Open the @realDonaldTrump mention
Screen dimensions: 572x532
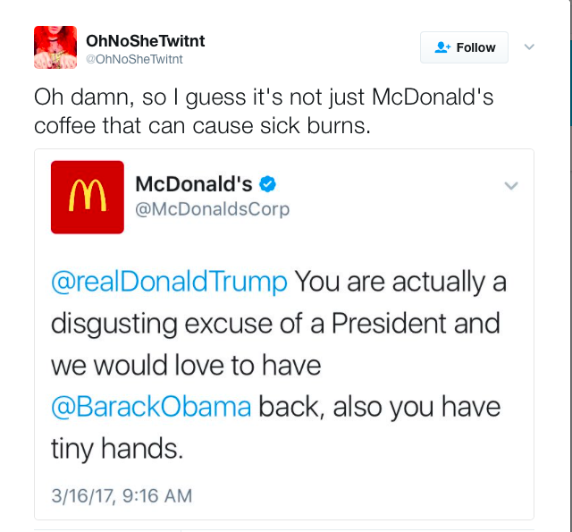point(169,283)
